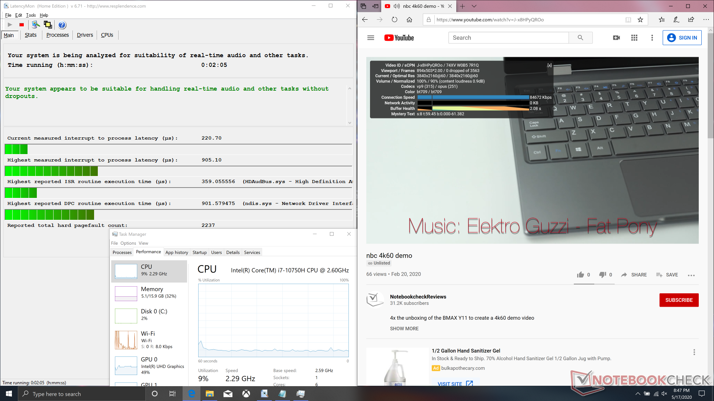Click the YouTube create video camera icon
The image size is (714, 401).
click(x=616, y=38)
